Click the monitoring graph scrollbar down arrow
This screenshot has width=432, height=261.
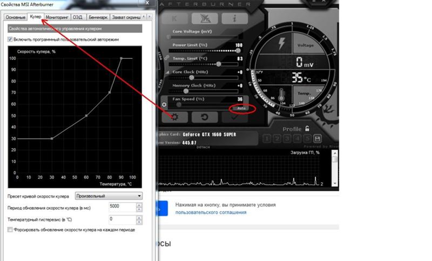pyautogui.click(x=335, y=183)
